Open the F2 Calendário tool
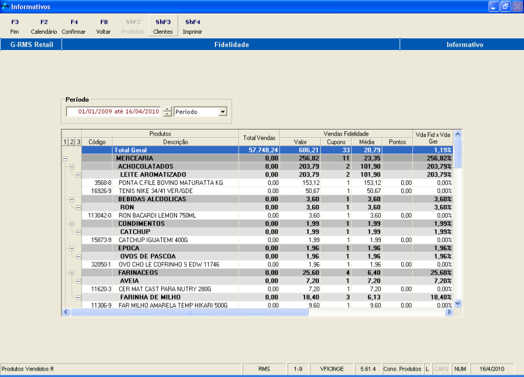The width and height of the screenshot is (524, 377). tap(44, 27)
